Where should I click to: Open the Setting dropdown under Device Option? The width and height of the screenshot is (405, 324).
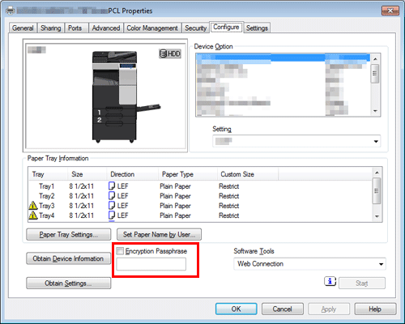coord(296,141)
